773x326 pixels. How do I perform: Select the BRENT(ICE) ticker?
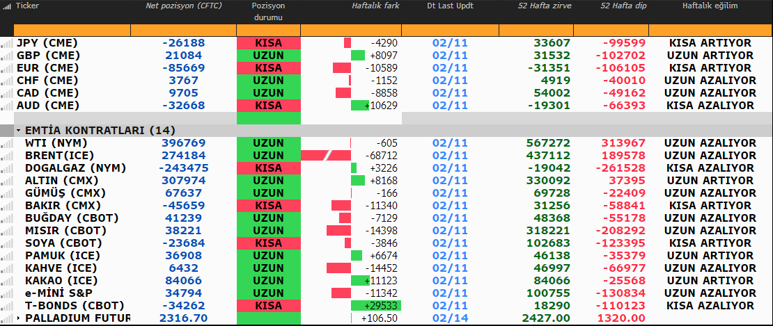55,156
